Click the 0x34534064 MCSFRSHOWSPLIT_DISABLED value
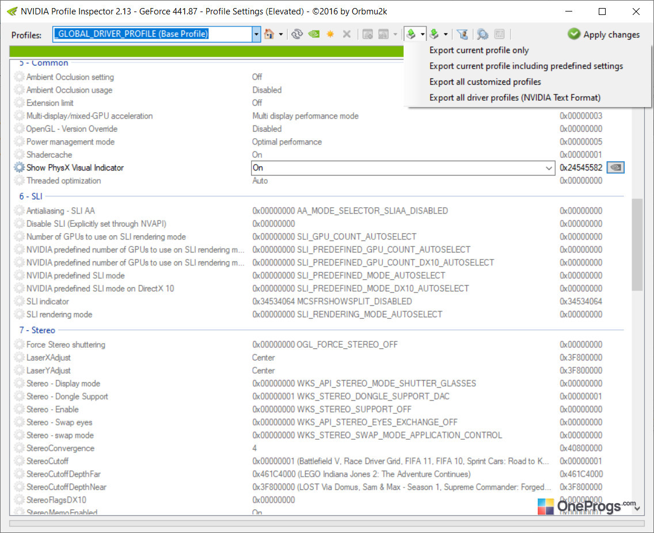 (x=332, y=302)
